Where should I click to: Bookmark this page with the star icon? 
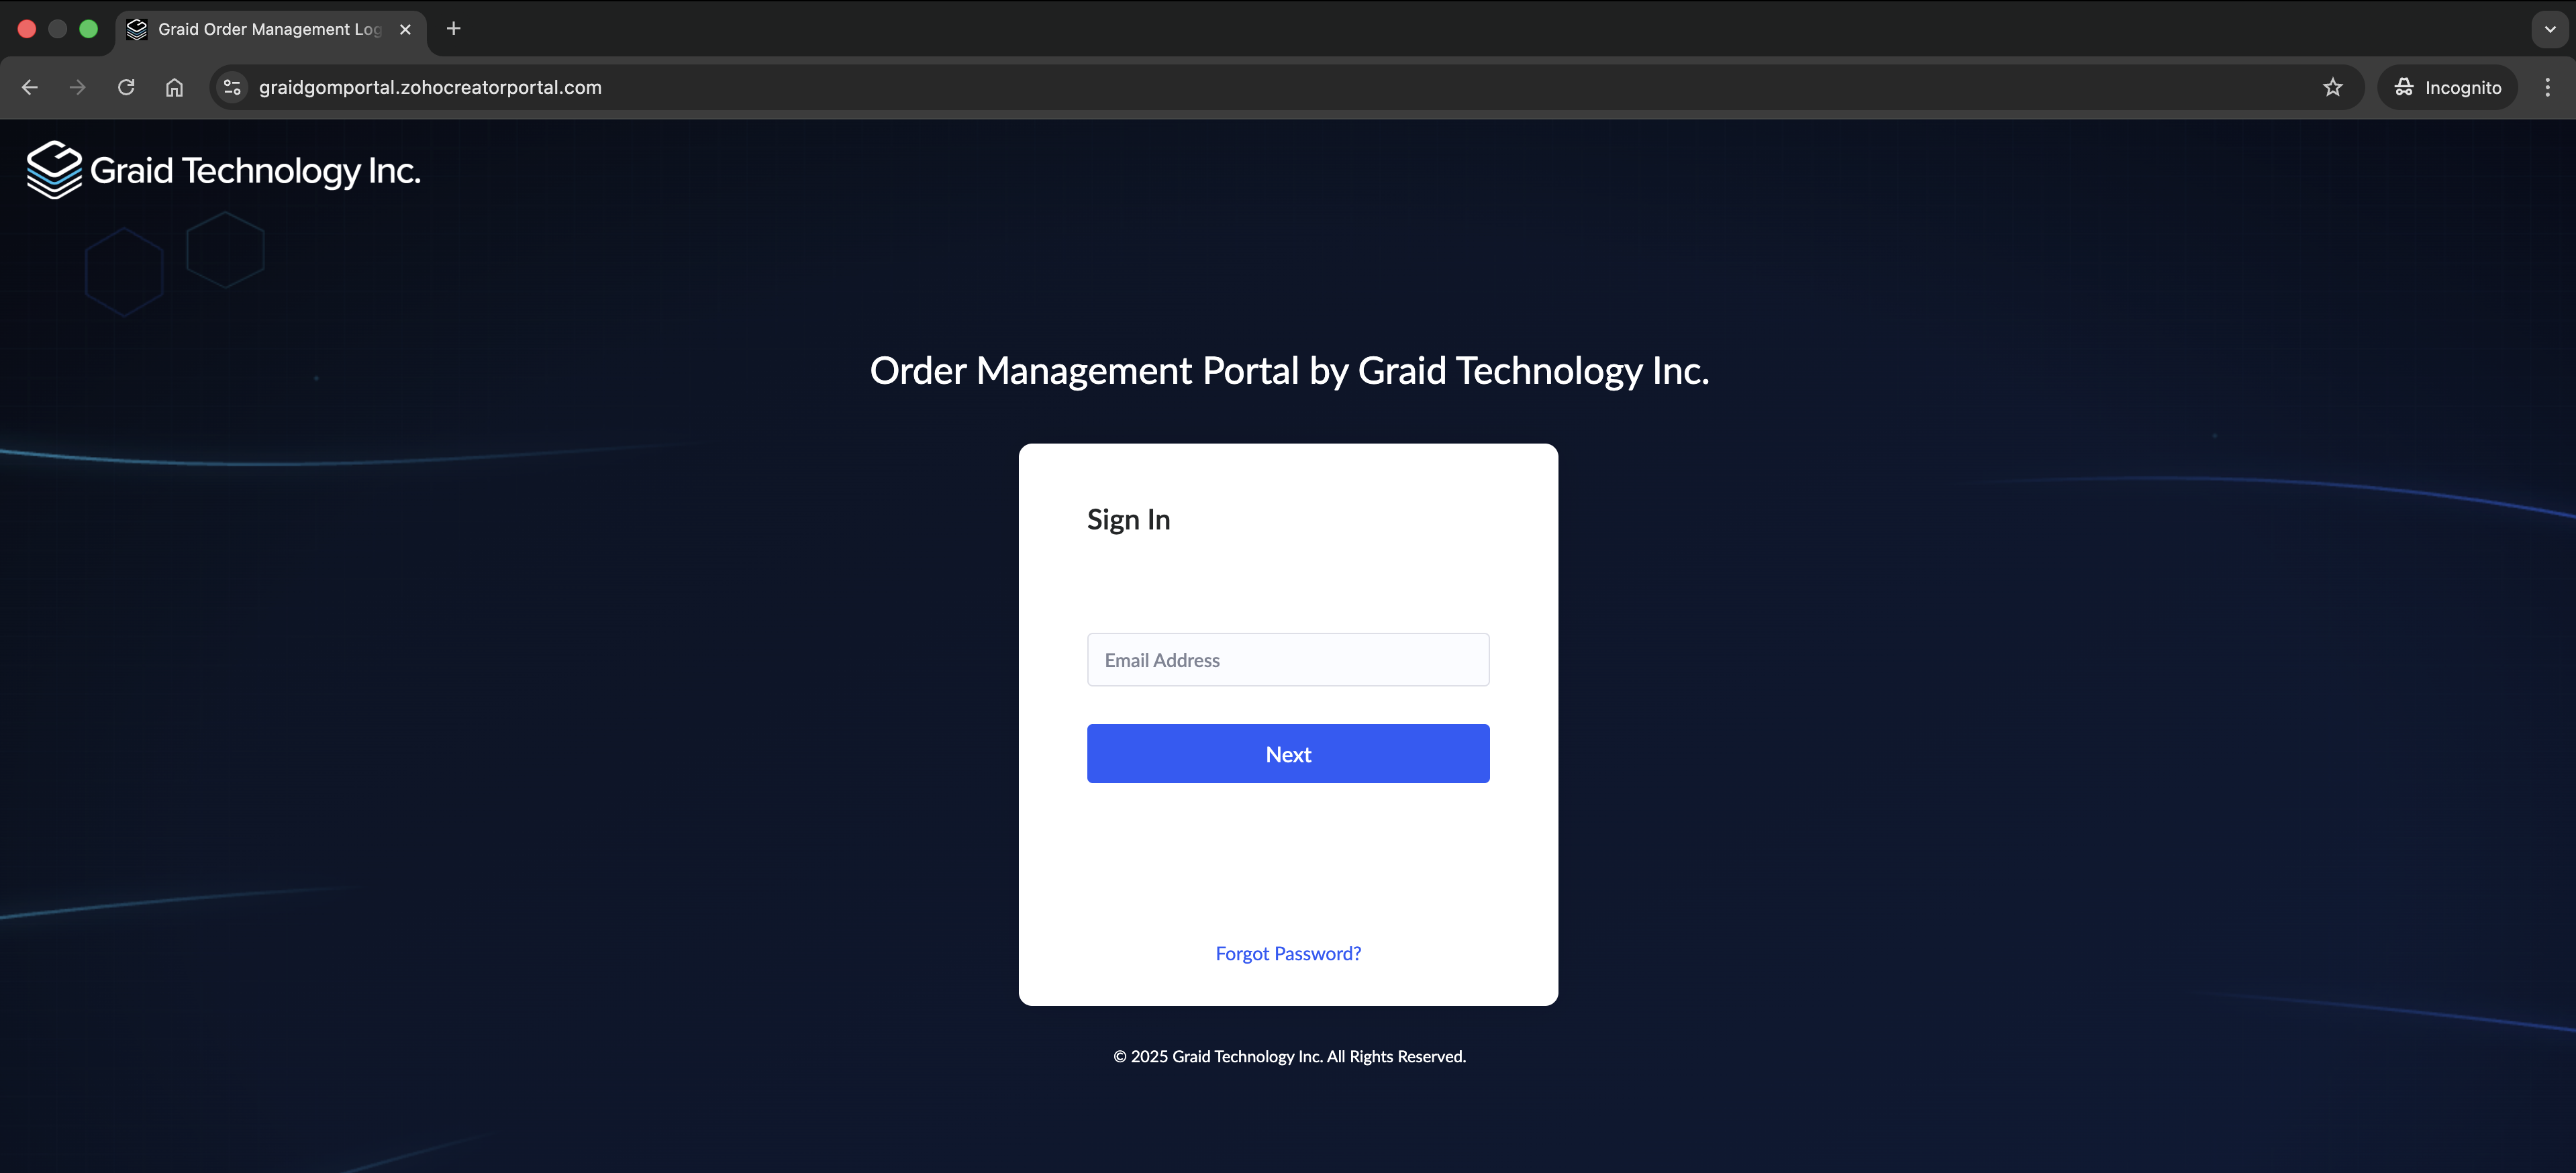tap(2333, 87)
